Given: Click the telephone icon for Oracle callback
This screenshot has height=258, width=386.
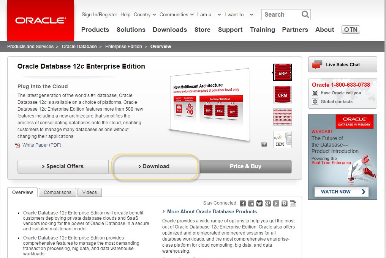Looking at the screenshot, I should click(315, 93).
